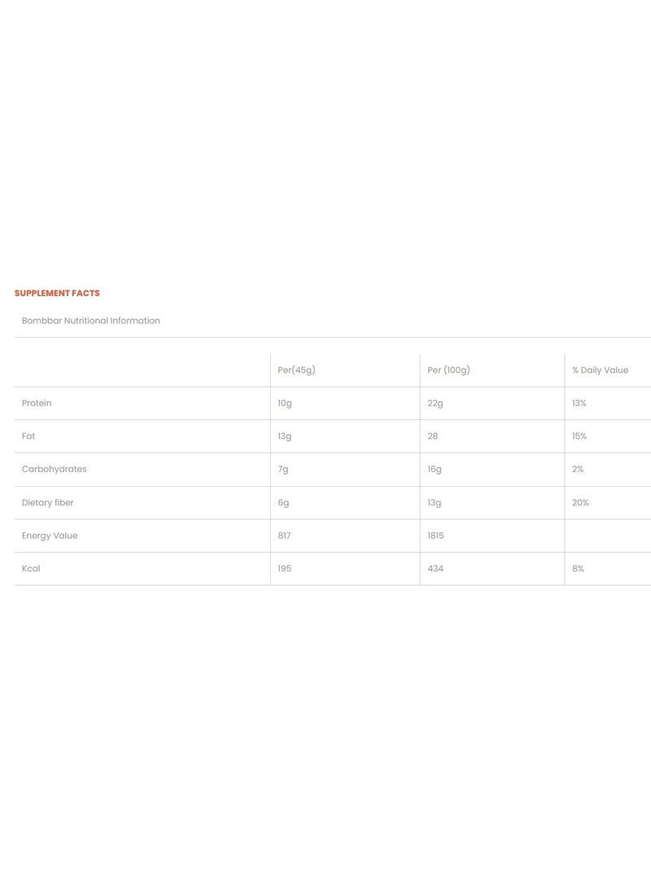Click the Dietary fiber row label
This screenshot has width=651, height=889.
point(47,503)
